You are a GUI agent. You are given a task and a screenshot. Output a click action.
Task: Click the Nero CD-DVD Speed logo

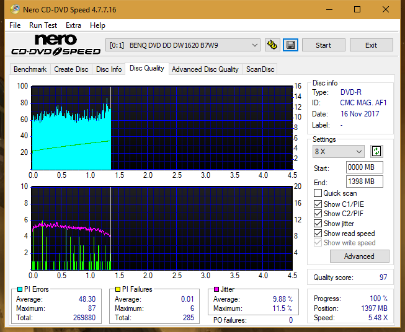click(x=56, y=45)
